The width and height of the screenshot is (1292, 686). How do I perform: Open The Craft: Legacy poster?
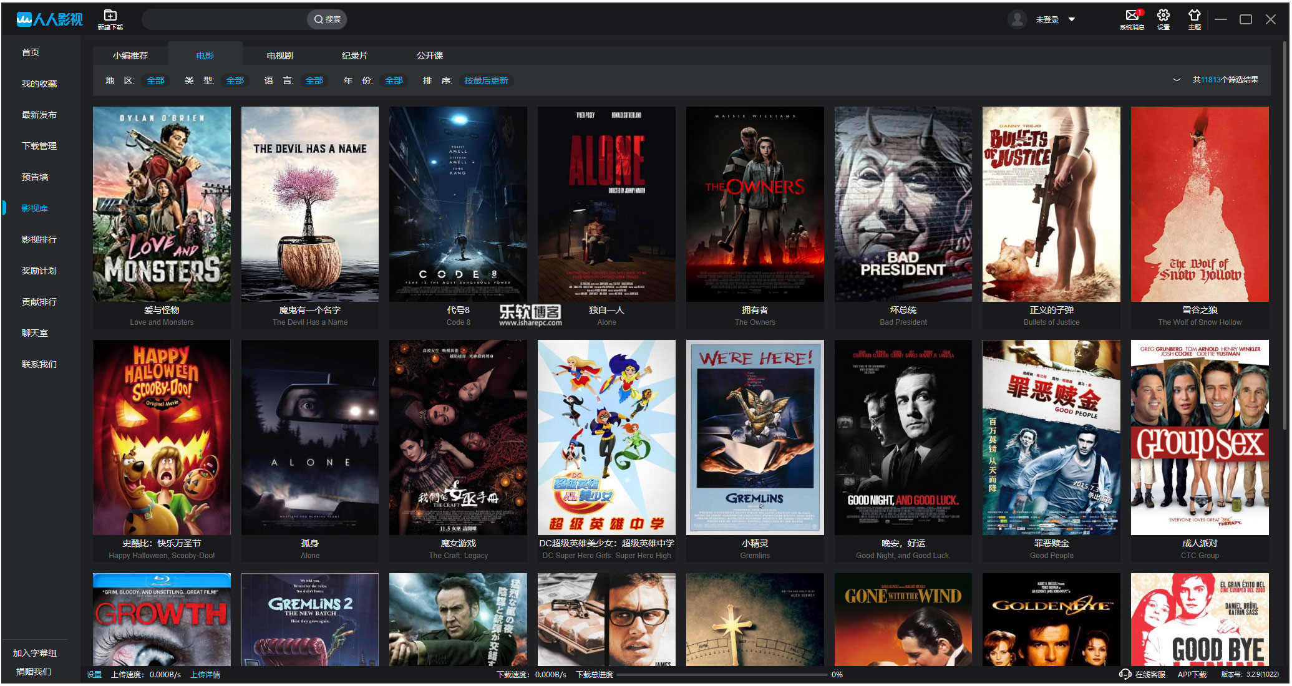click(x=458, y=437)
